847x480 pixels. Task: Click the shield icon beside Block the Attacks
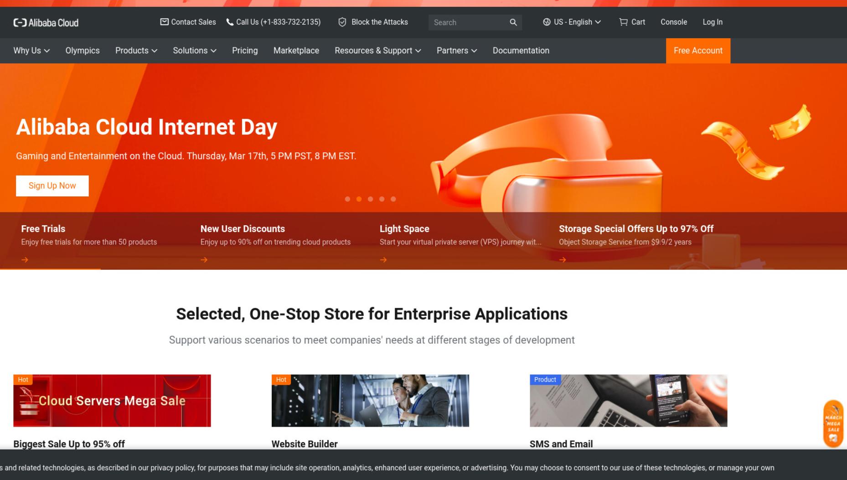coord(342,22)
